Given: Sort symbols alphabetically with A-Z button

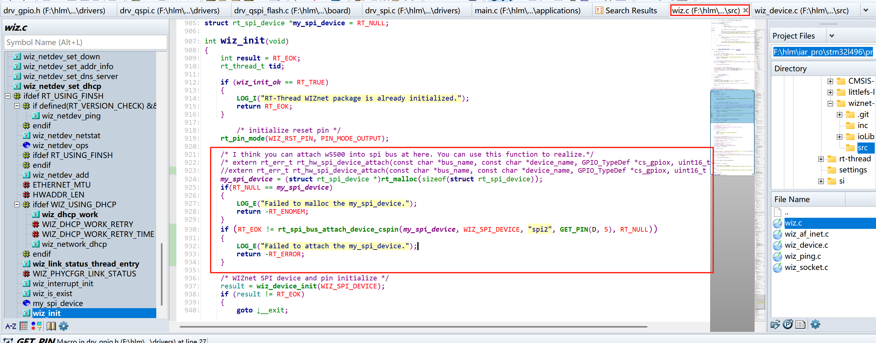Looking at the screenshot, I should 11,326.
